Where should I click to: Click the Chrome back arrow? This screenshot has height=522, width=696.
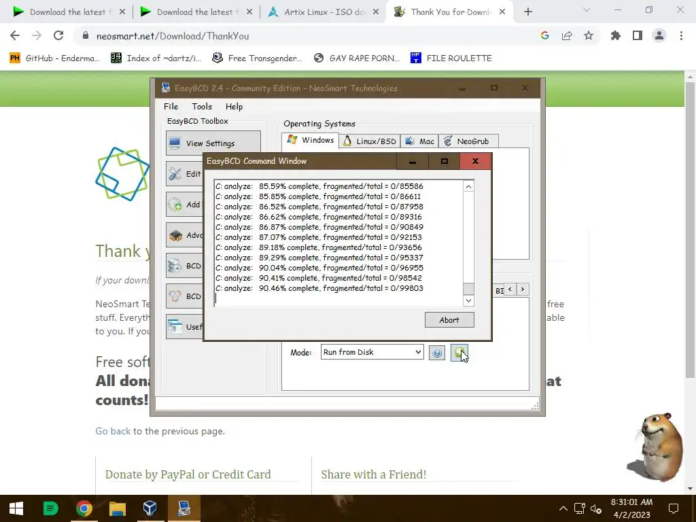coord(15,35)
